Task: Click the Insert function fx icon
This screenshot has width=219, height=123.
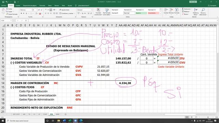Action: tap(26, 20)
